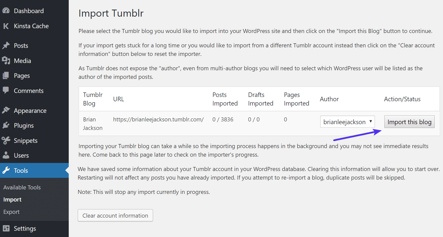Select Available Tools in the submenu
The height and width of the screenshot is (237, 443).
click(22, 187)
